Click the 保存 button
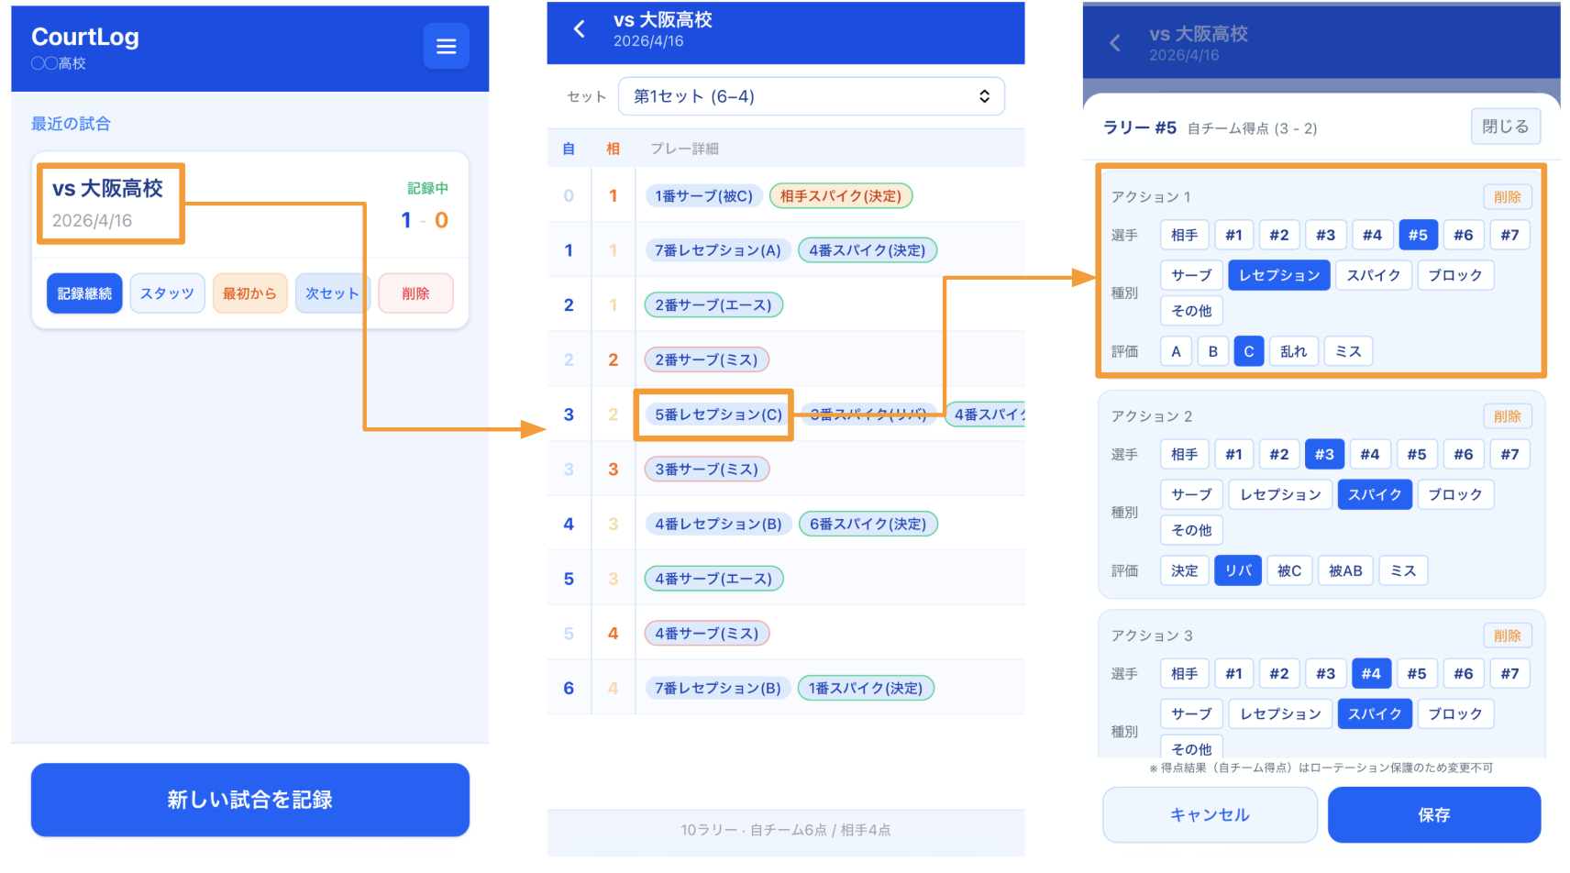This screenshot has height=873, width=1570. point(1433,814)
